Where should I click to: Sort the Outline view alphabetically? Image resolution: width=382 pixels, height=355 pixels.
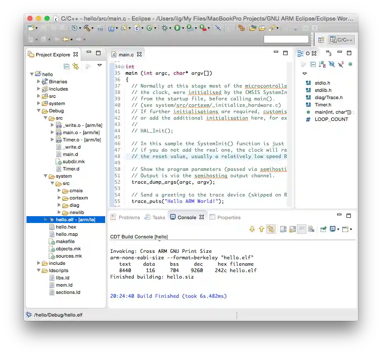pyautogui.click(x=322, y=65)
